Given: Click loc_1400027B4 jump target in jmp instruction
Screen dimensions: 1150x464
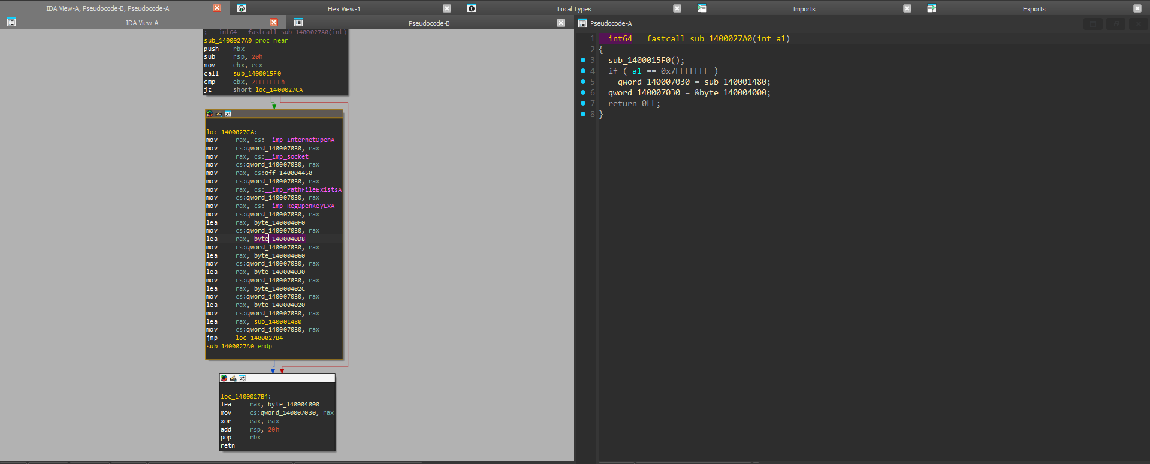Looking at the screenshot, I should click(x=259, y=338).
